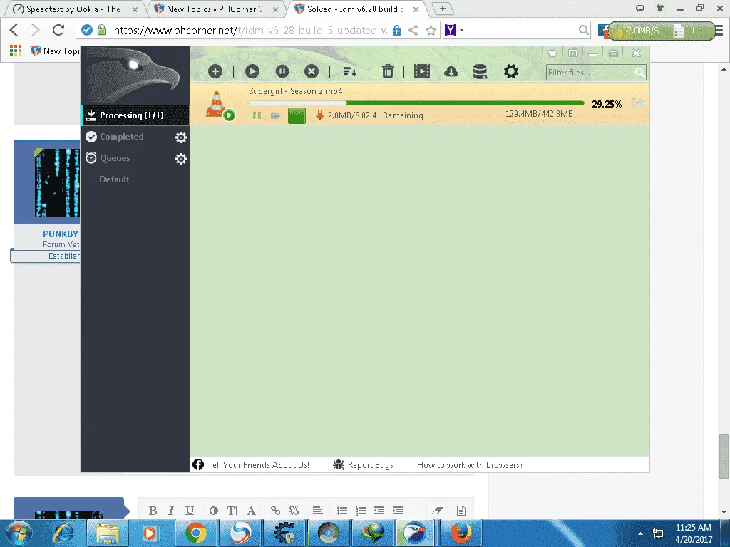Click the phcorner.net address bar
This screenshot has width=730, height=547.
[250, 30]
